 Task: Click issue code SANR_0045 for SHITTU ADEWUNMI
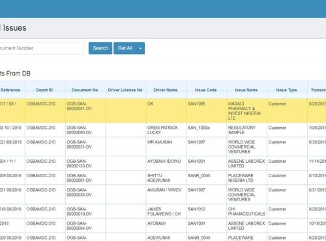click(199, 175)
